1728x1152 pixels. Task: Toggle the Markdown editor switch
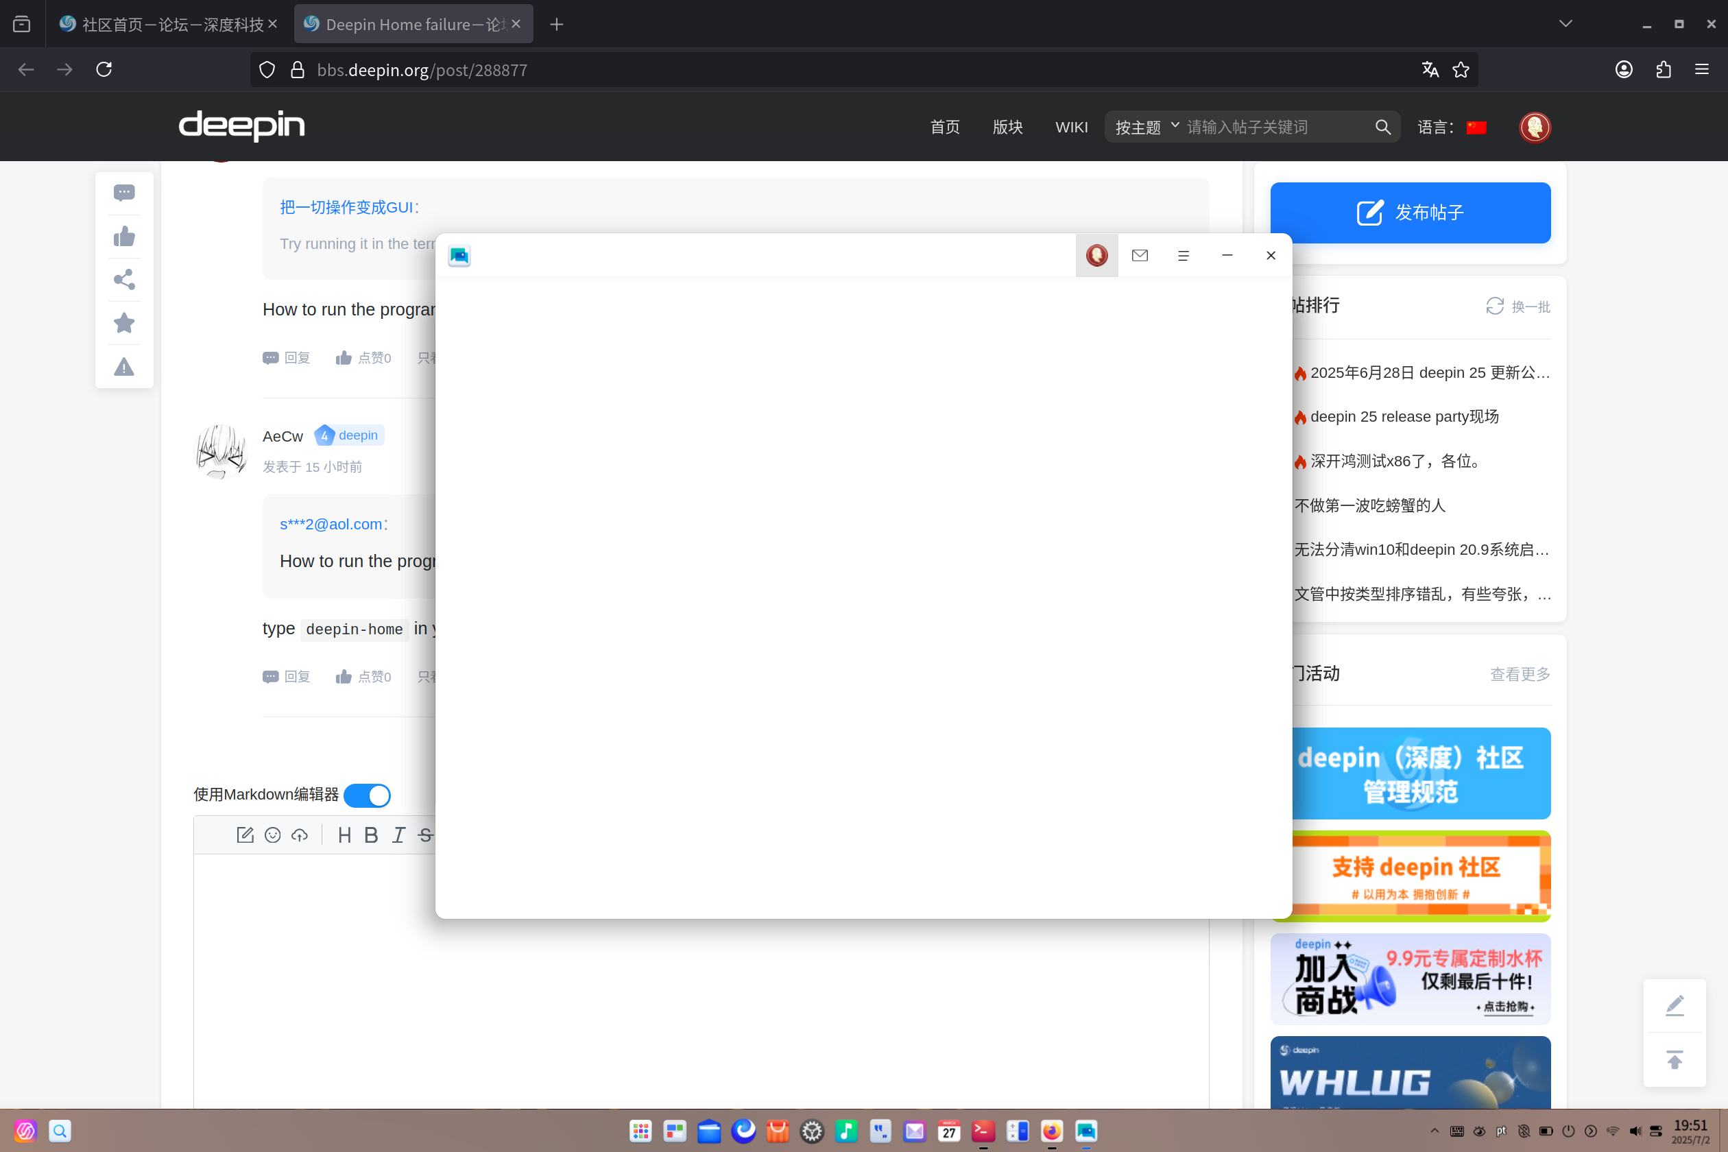(367, 795)
